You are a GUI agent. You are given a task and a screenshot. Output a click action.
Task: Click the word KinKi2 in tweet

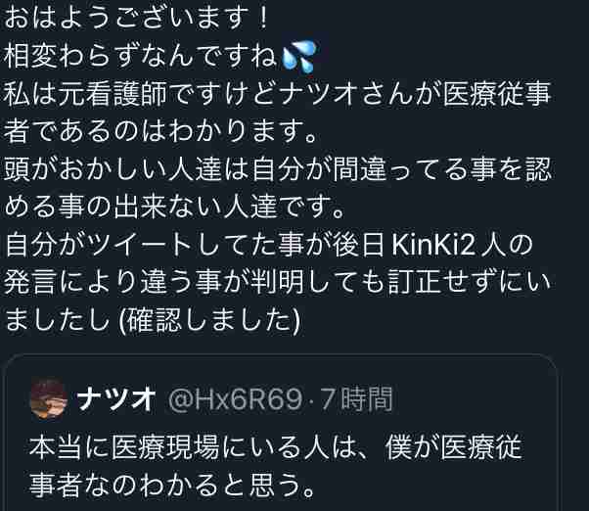click(x=433, y=245)
